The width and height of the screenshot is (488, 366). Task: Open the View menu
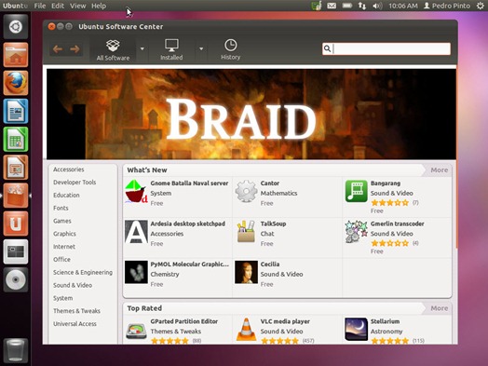click(77, 6)
